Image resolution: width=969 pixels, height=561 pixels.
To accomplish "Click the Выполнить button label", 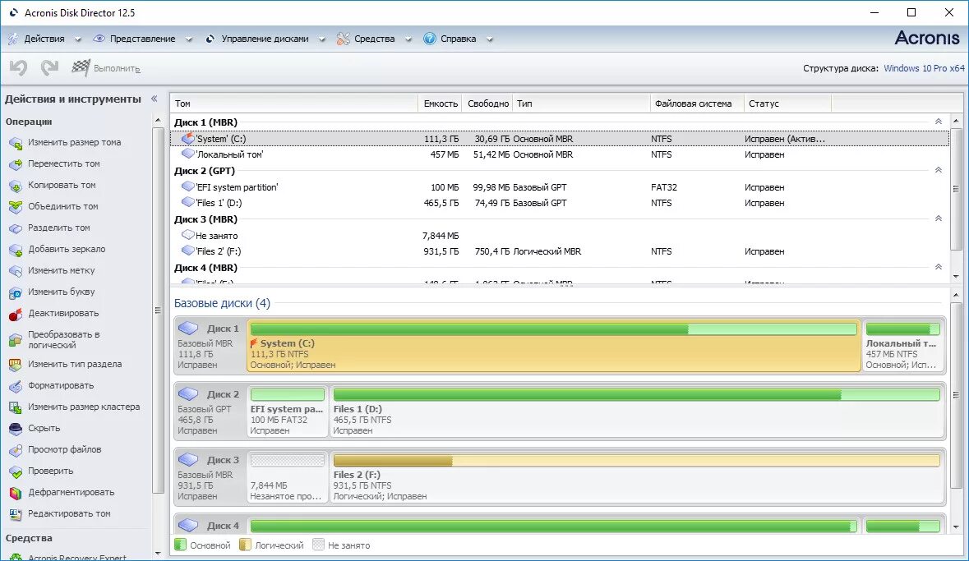I will click(117, 68).
